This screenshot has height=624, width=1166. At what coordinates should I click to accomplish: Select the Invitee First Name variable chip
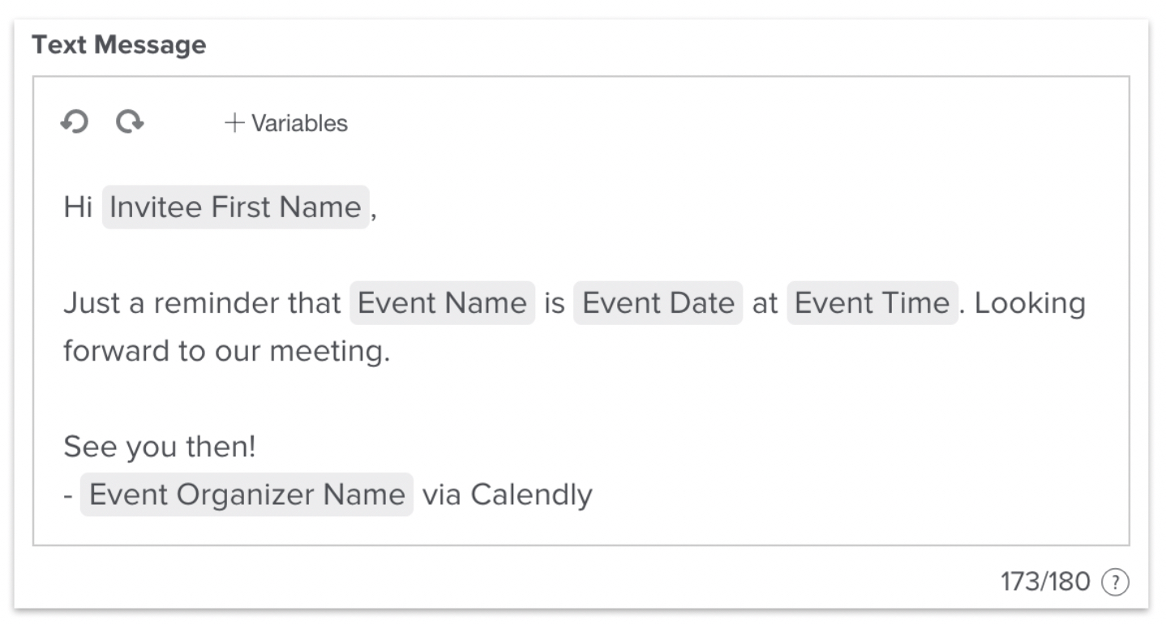[x=234, y=207]
